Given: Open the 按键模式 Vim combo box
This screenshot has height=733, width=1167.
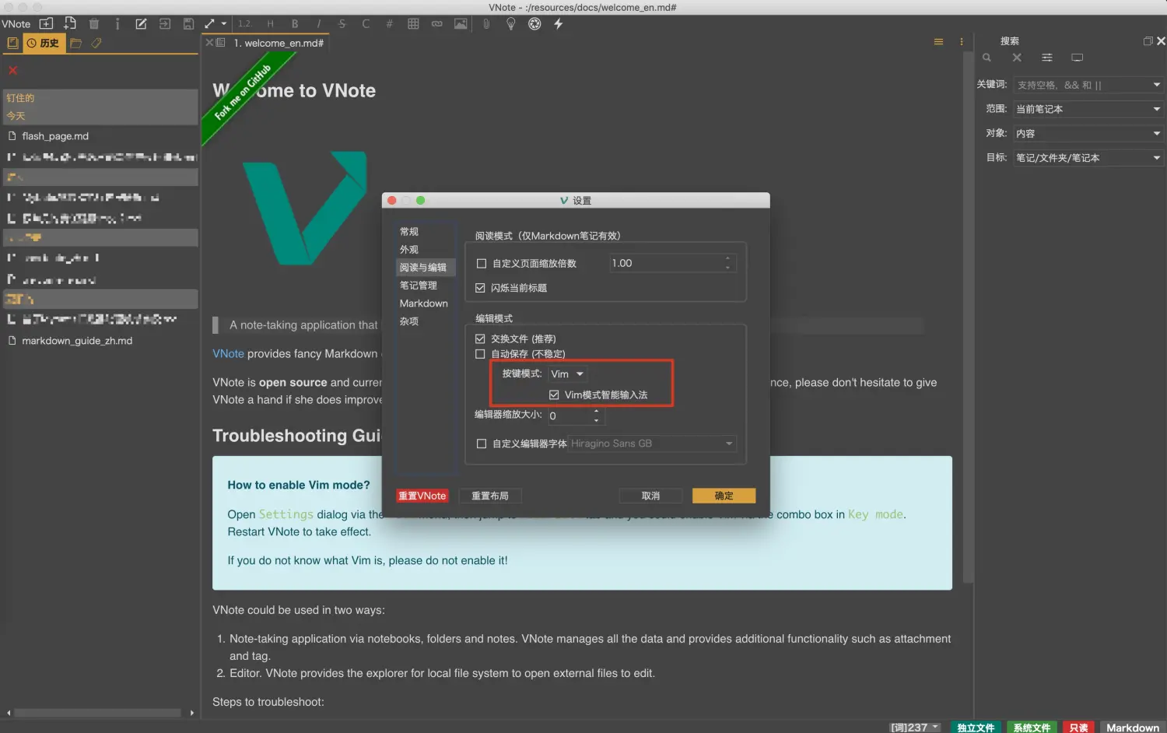Looking at the screenshot, I should coord(567,374).
